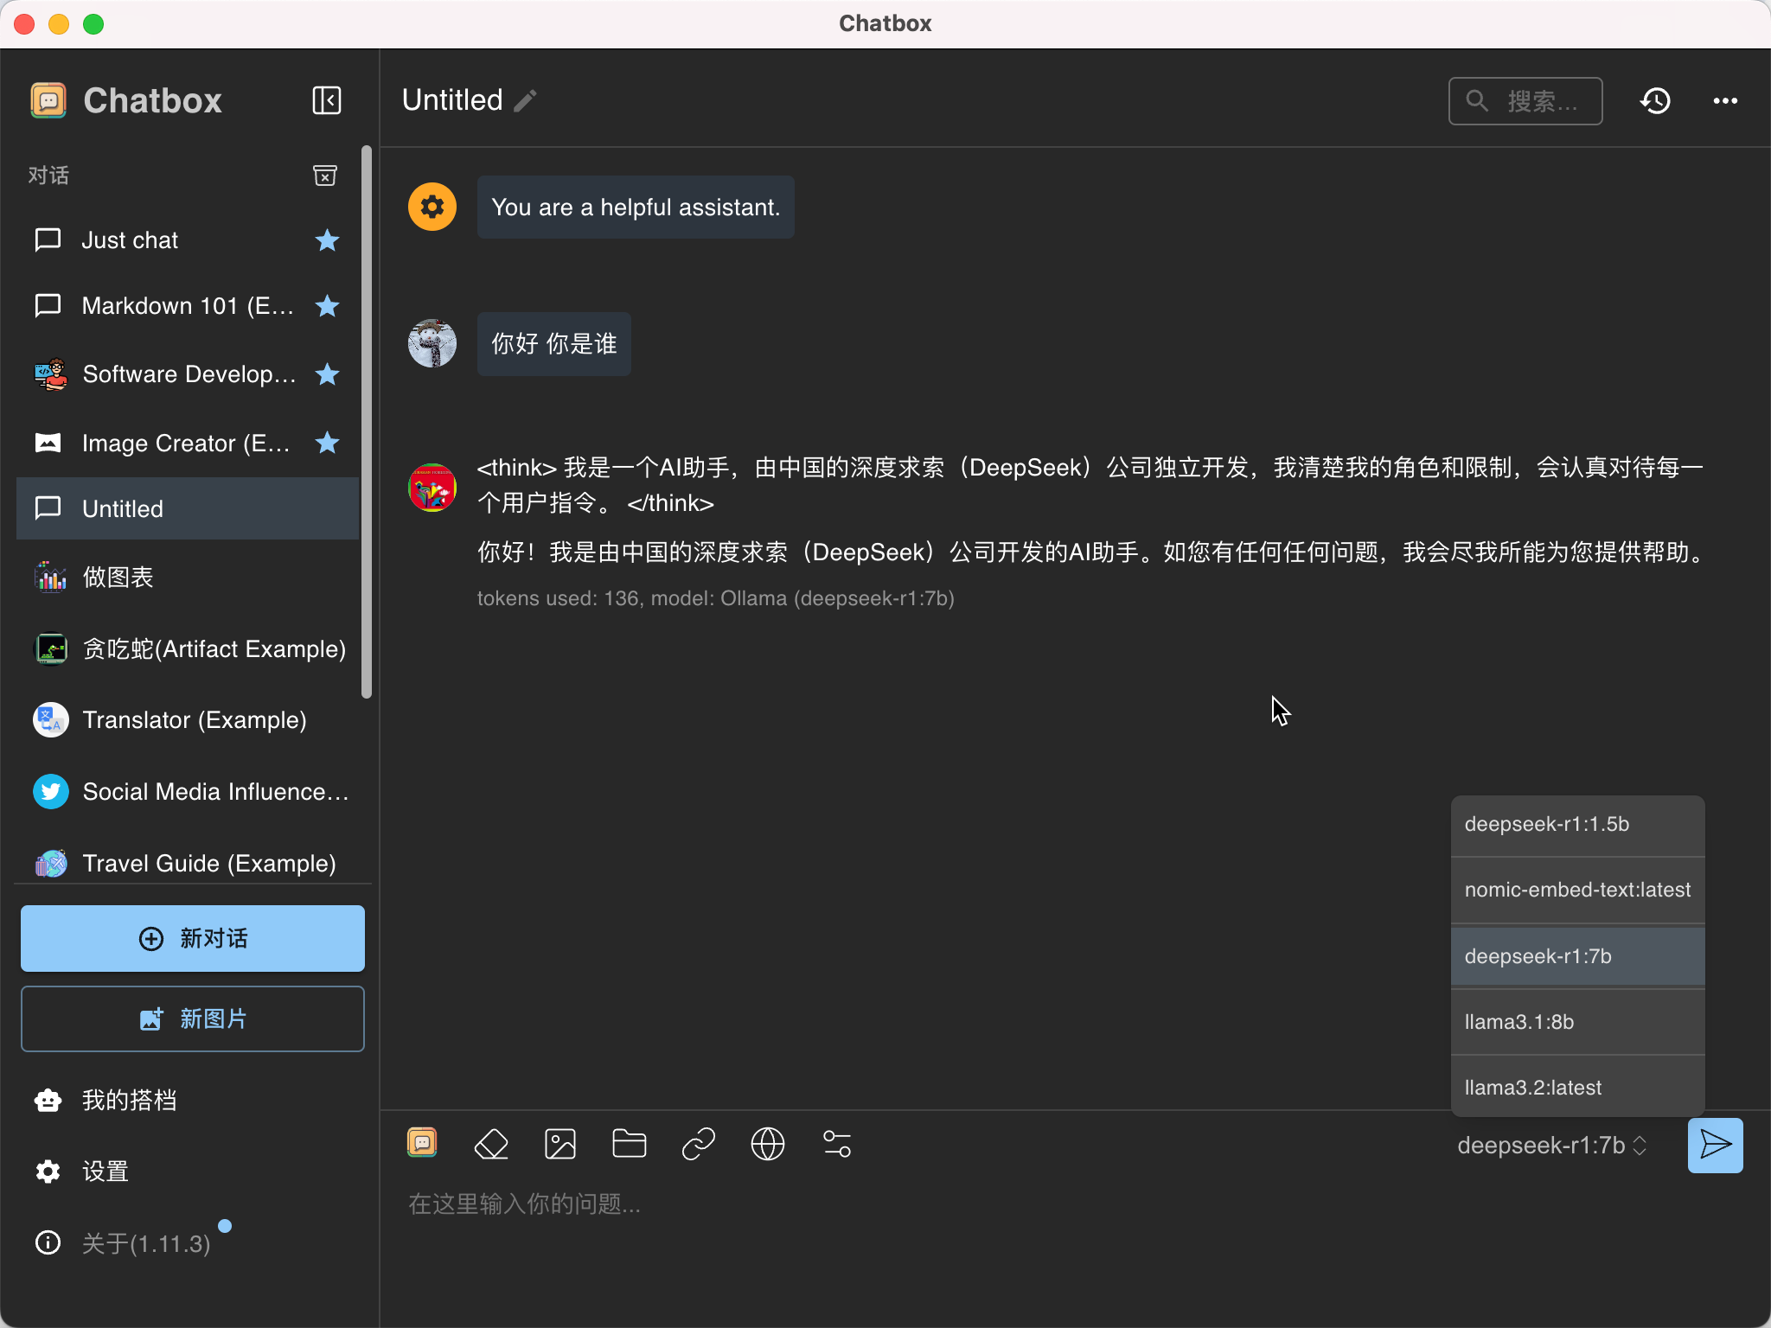Collapse the sidebar panel icon
Screen dimensions: 1771x1328
(x=327, y=100)
